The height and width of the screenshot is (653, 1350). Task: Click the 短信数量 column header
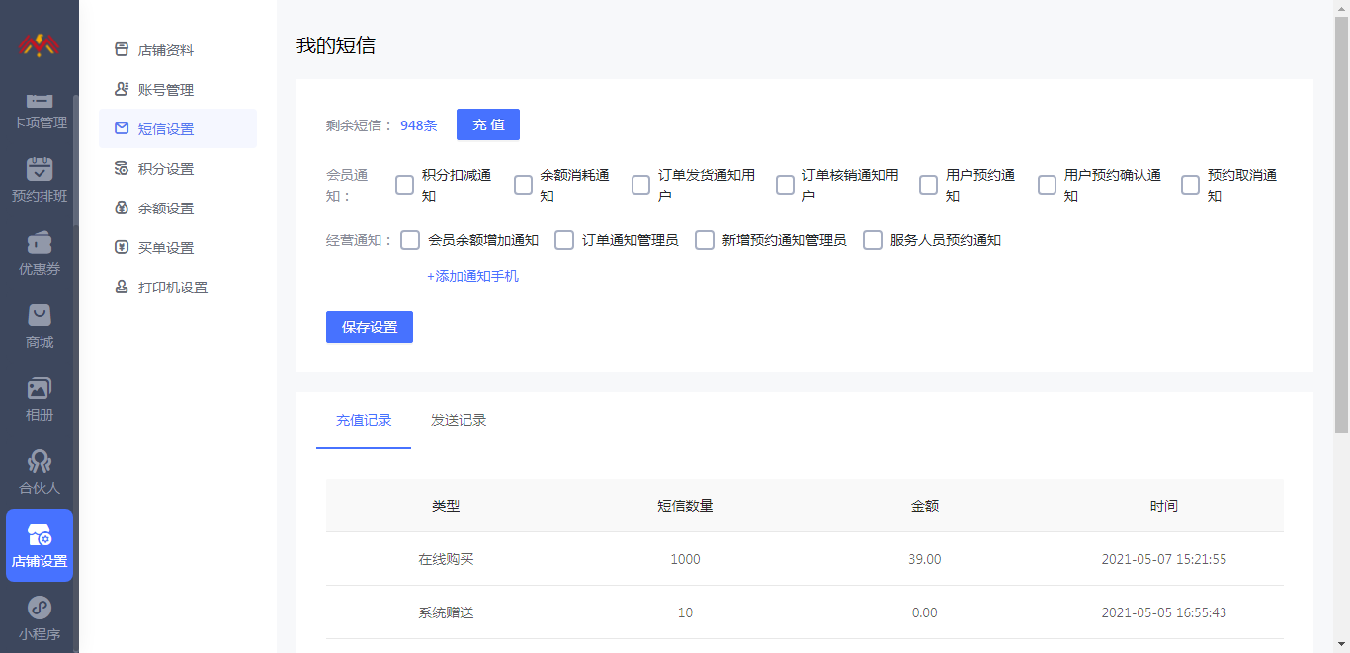tap(685, 506)
